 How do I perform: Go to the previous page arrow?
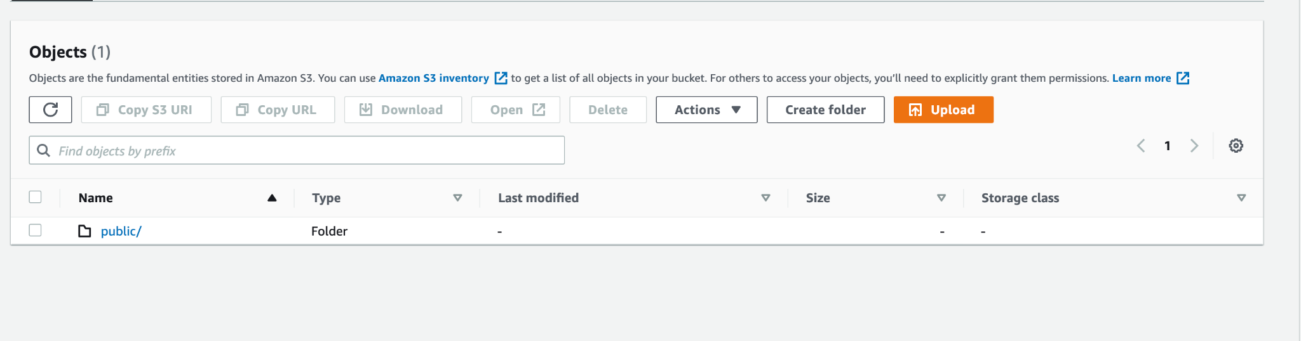1141,146
